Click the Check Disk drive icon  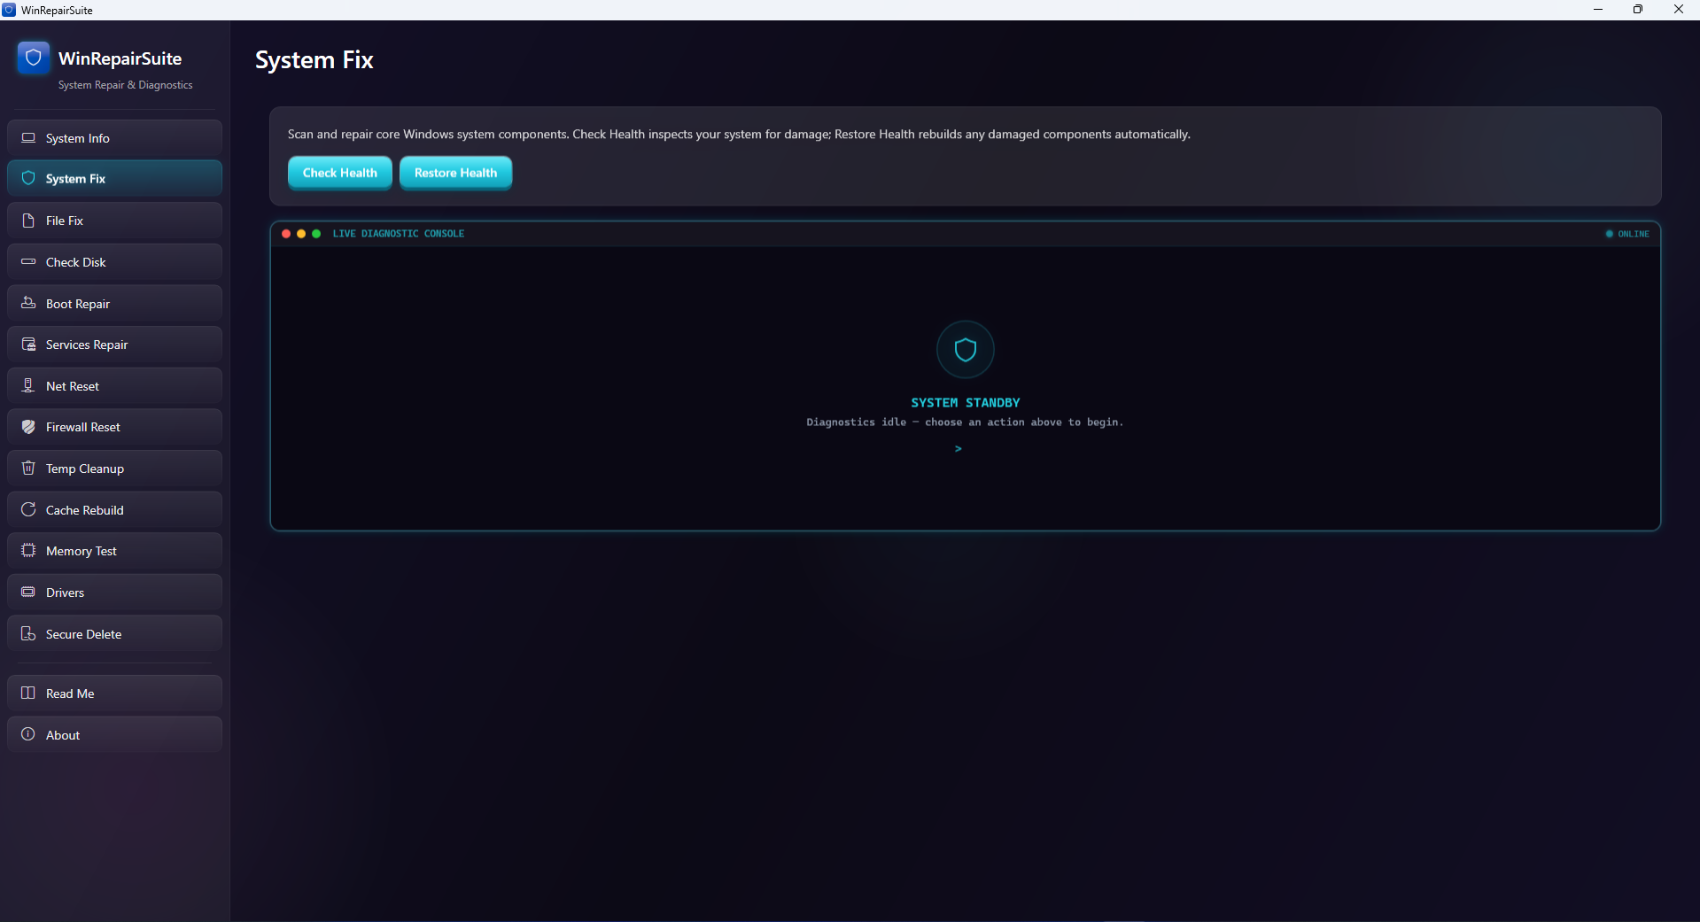tap(28, 262)
